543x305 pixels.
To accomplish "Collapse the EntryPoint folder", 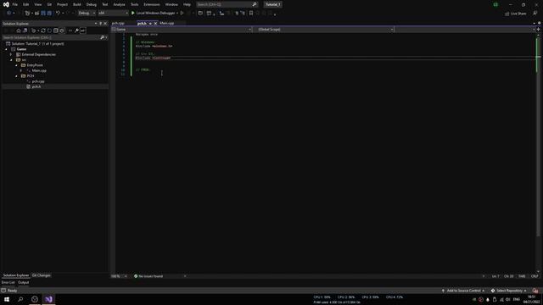I will 16,65.
